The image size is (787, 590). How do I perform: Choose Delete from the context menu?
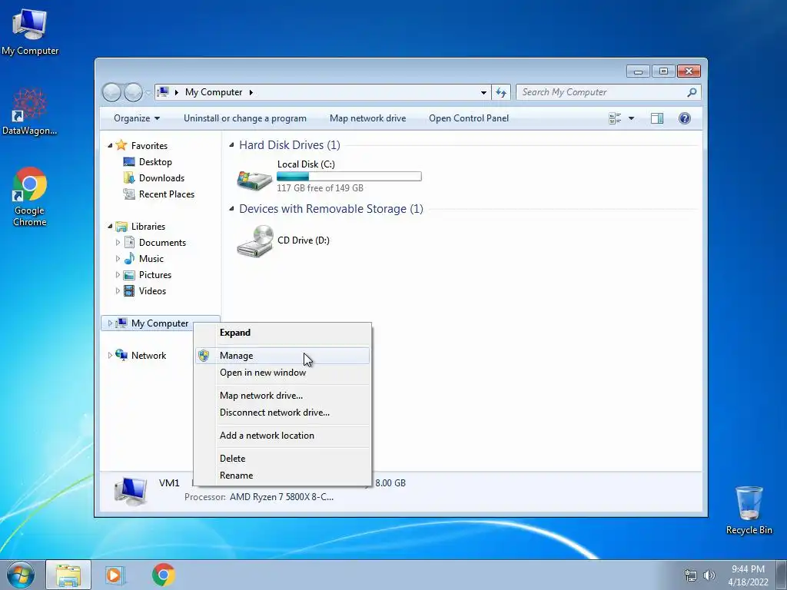click(x=281, y=459)
